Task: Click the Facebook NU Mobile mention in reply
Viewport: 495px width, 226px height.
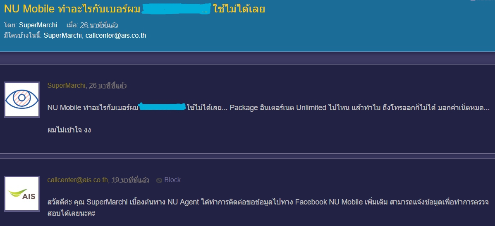Action: tap(329, 202)
